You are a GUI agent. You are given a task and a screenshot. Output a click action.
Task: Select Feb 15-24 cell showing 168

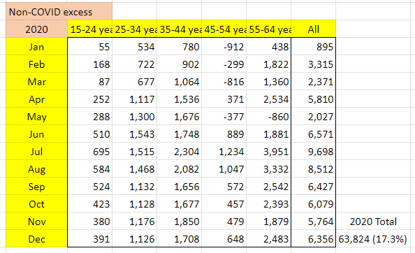pos(89,64)
